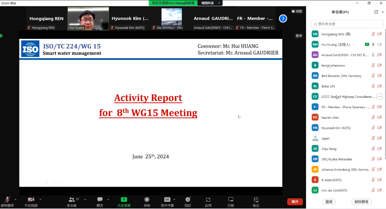
Task: Click the muted mic icon for Bokai LIN
Action: click(373, 86)
